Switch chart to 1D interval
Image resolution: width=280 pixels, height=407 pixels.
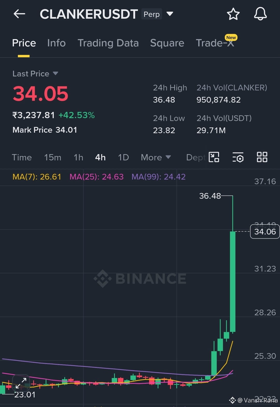click(123, 157)
